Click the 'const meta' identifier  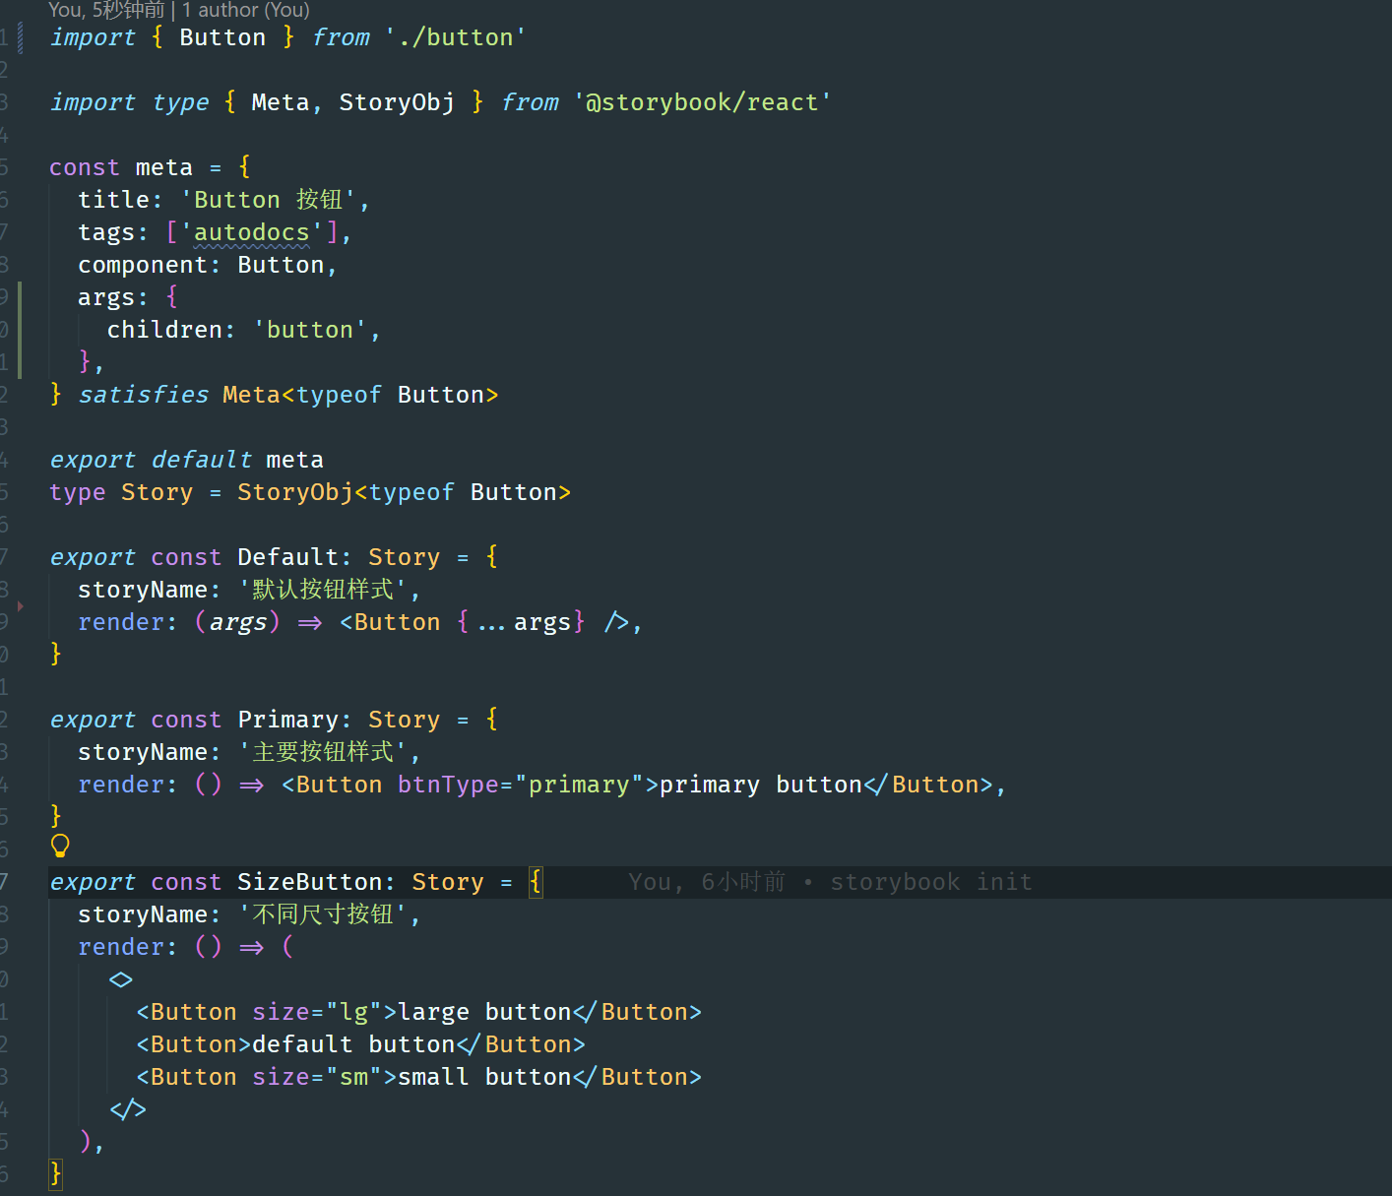(x=163, y=167)
